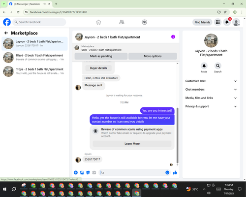Image resolution: width=246 pixels, height=197 pixels.
Task: Mute tab audio speaker icon on tab
Action: tap(44, 4)
